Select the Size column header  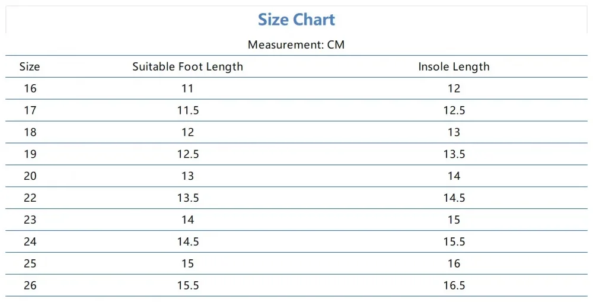pos(30,66)
